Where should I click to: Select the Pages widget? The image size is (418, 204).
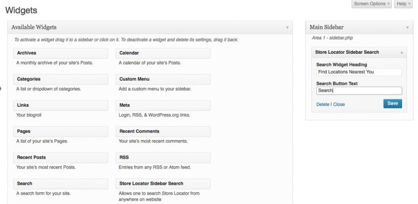coord(60,132)
